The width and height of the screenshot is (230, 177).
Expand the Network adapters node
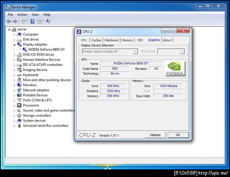coord(15,90)
